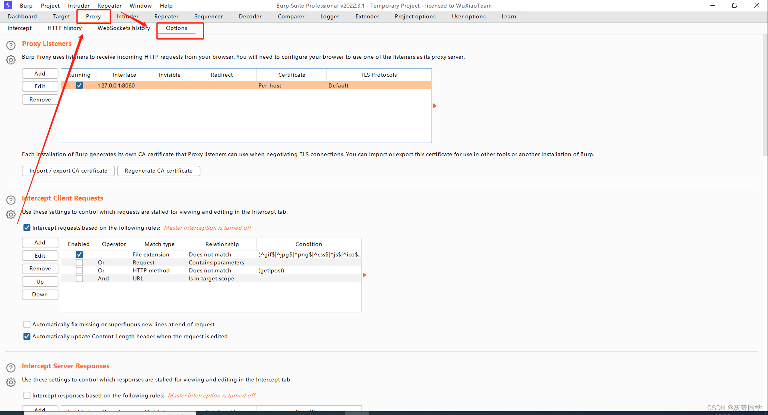768x415 pixels.
Task: Disable the File extension rule checkbox
Action: 79,254
